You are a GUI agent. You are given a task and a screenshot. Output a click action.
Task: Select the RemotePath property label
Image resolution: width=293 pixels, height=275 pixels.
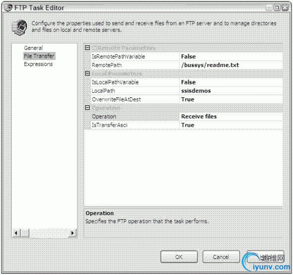click(106, 65)
